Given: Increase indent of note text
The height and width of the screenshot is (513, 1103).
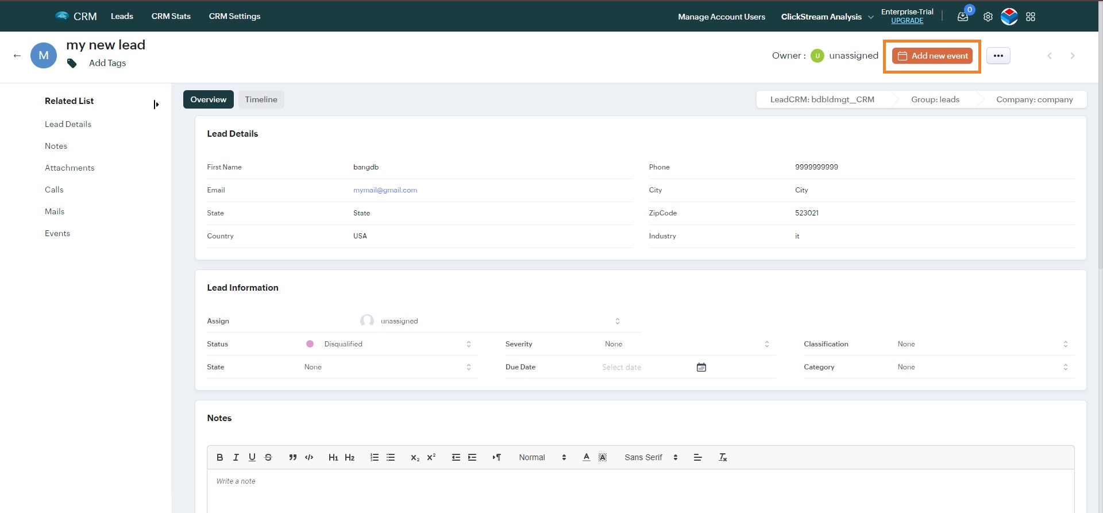Looking at the screenshot, I should coord(472,457).
